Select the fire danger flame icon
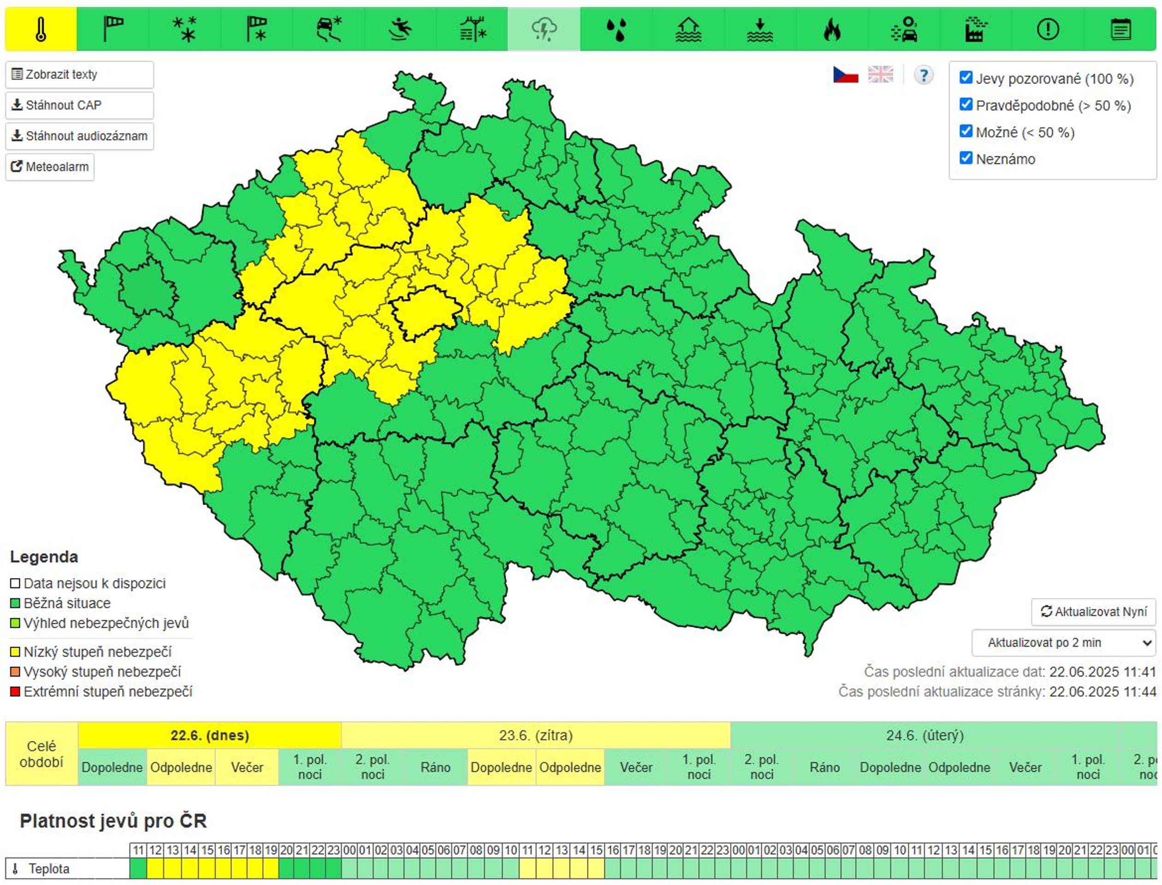1162x885 pixels. click(832, 29)
